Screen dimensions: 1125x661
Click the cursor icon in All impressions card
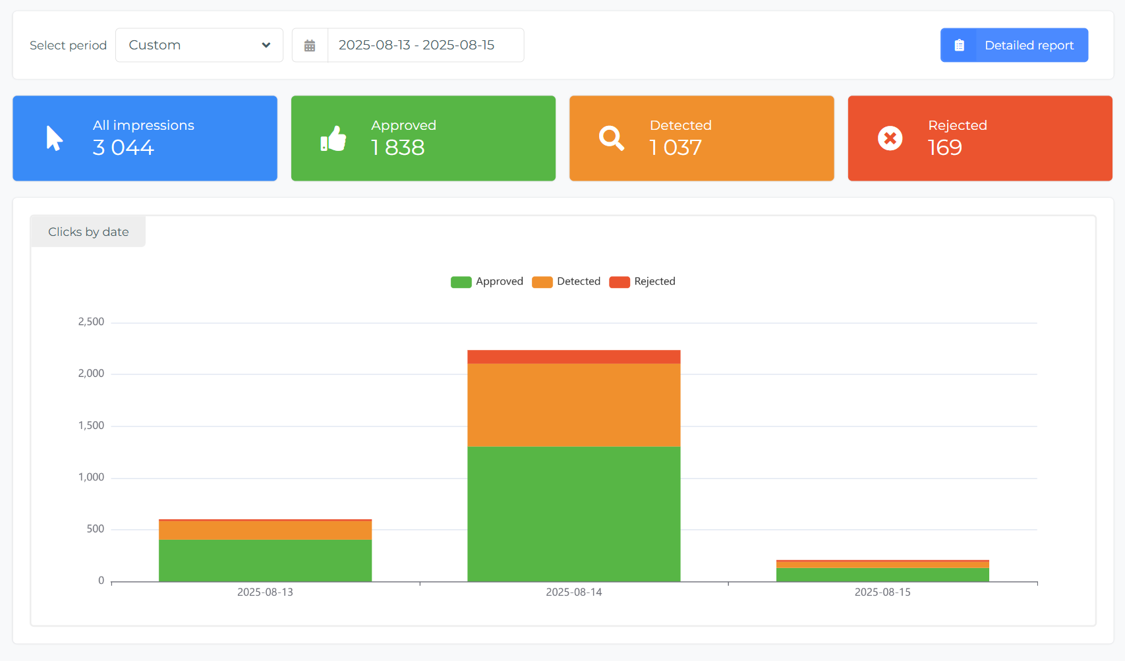click(x=55, y=138)
